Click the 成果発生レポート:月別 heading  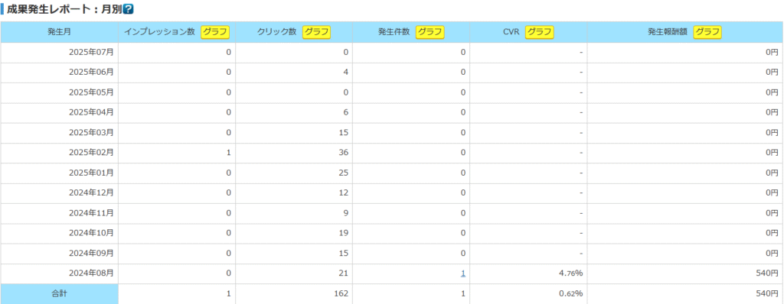tap(64, 9)
